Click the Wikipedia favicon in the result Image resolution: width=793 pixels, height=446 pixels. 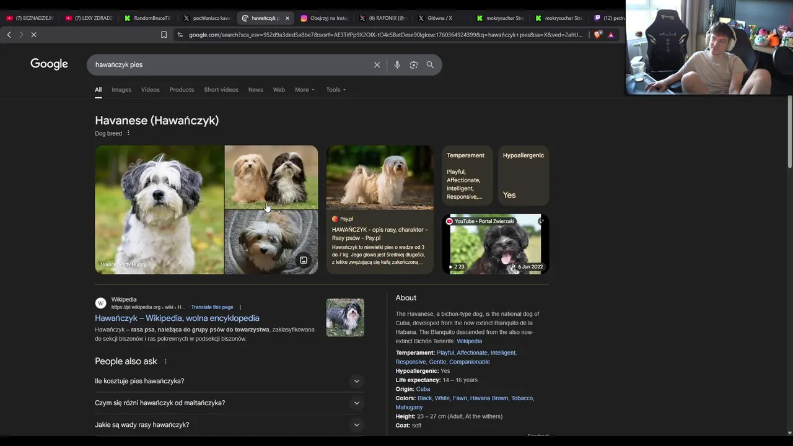click(100, 303)
